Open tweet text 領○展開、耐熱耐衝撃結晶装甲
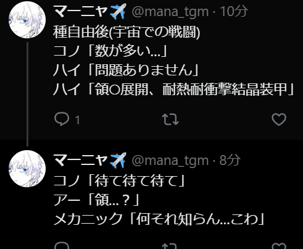303x249 pixels. click(191, 90)
